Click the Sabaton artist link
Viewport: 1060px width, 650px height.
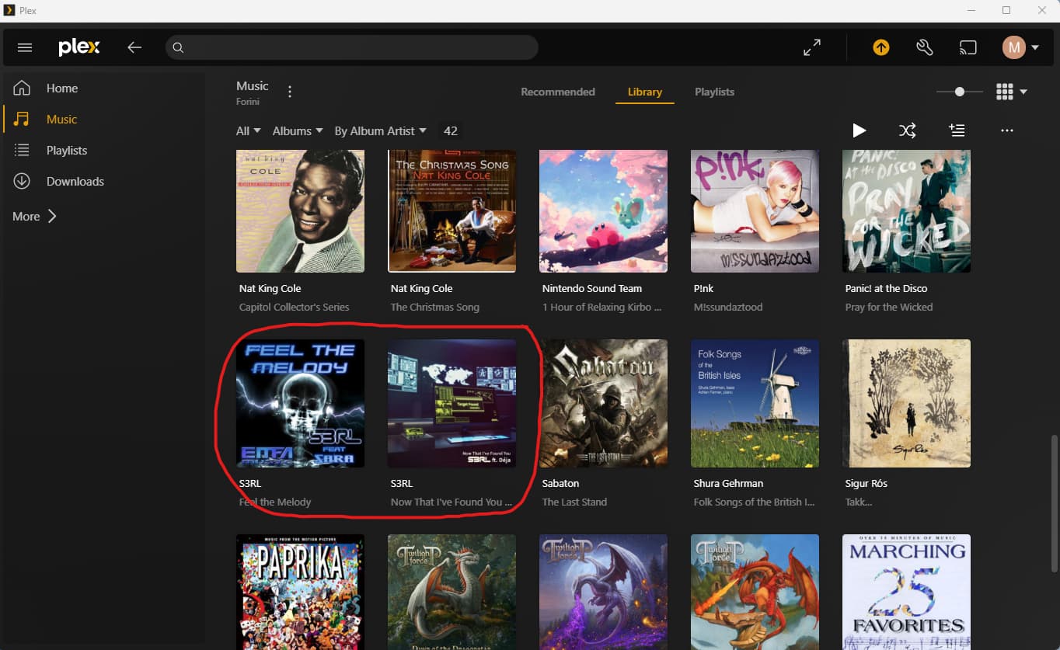tap(560, 483)
